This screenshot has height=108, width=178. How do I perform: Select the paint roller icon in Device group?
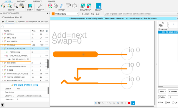tap(68, 6)
